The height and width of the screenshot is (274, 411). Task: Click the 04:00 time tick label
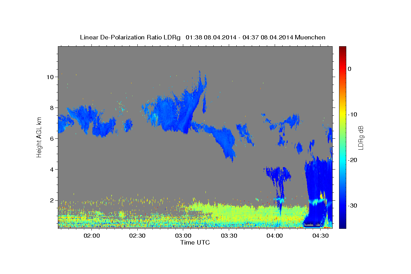(274, 236)
